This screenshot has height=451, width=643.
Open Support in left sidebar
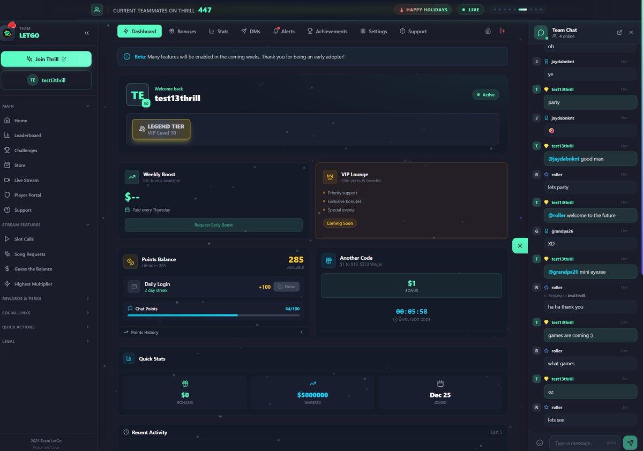48,210
